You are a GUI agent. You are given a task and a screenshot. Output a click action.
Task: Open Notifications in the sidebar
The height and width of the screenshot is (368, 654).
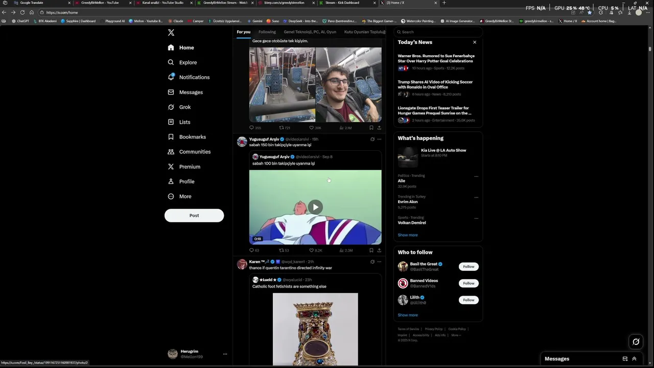(x=189, y=77)
